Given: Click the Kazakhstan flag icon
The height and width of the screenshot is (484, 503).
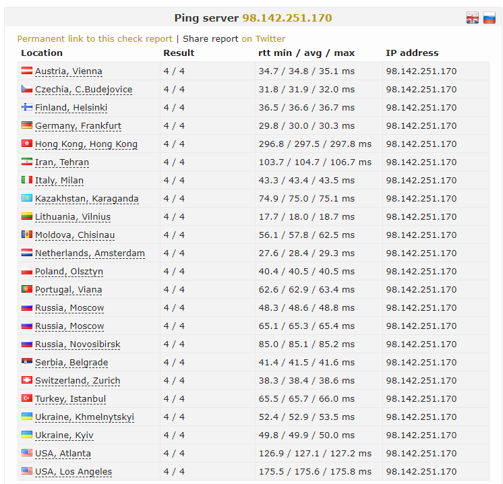Looking at the screenshot, I should pos(27,198).
